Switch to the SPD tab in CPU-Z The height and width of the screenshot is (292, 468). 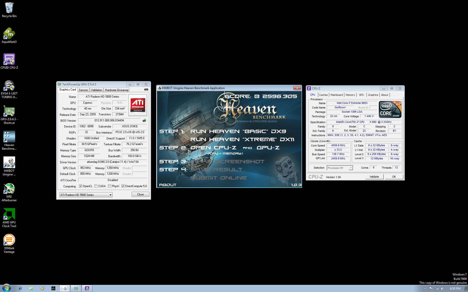(361, 95)
